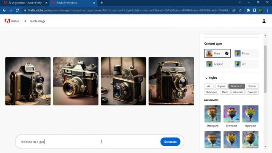Bookmark this page with the star icon
This screenshot has width=272, height=153.
[x=240, y=10]
